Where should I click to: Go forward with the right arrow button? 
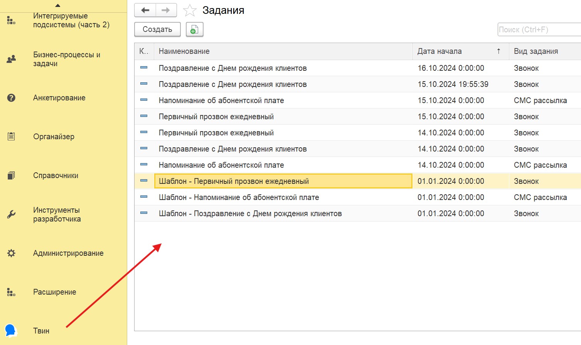point(166,10)
